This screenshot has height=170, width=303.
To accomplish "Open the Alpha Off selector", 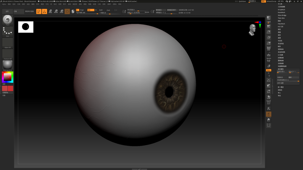I will (7, 43).
